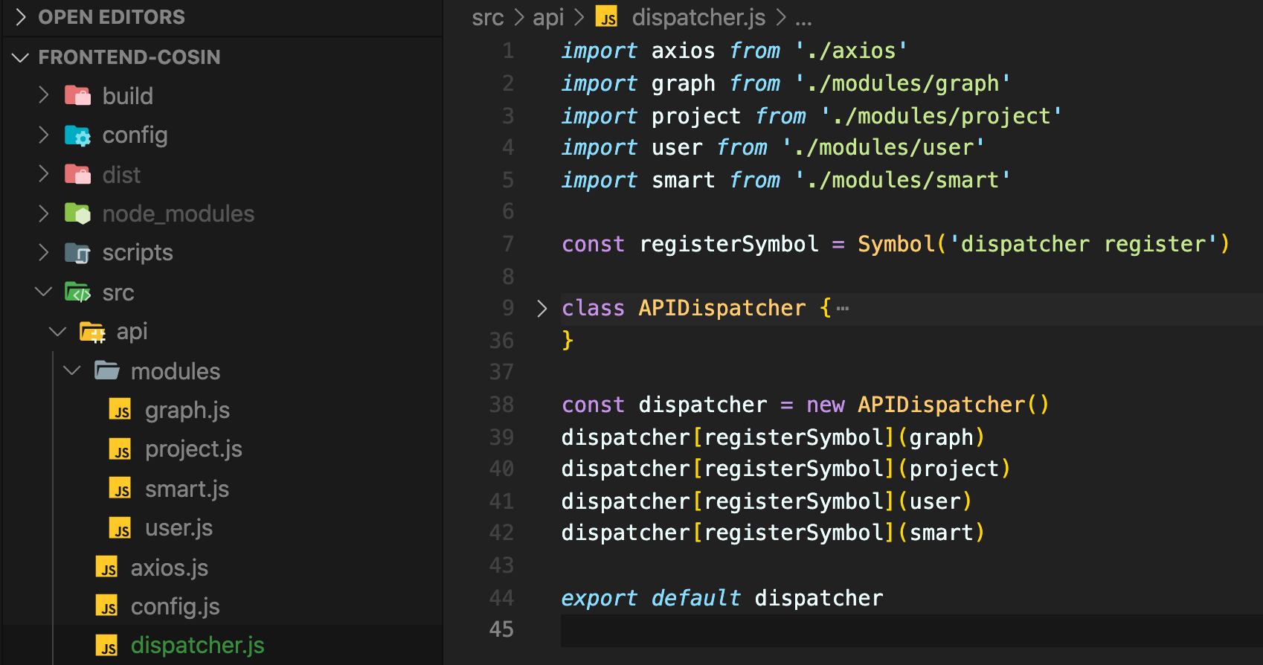The width and height of the screenshot is (1263, 665).
Task: Select dispatcher.js in the explorer
Action: (198, 646)
